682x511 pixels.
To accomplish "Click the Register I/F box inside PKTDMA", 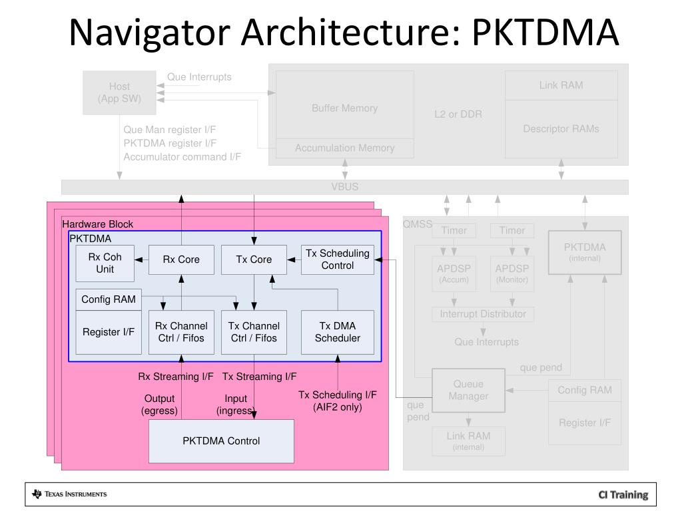I will [x=109, y=332].
